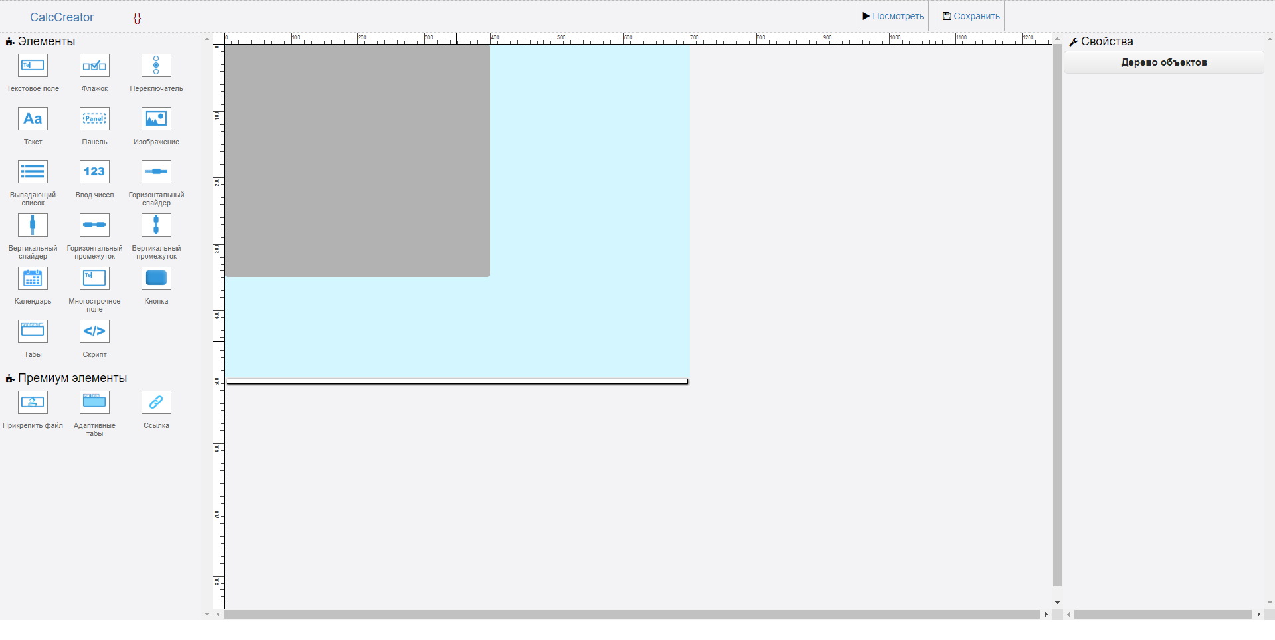Click the properties panel horizontal scrollbar
1275x640 pixels.
1163,615
